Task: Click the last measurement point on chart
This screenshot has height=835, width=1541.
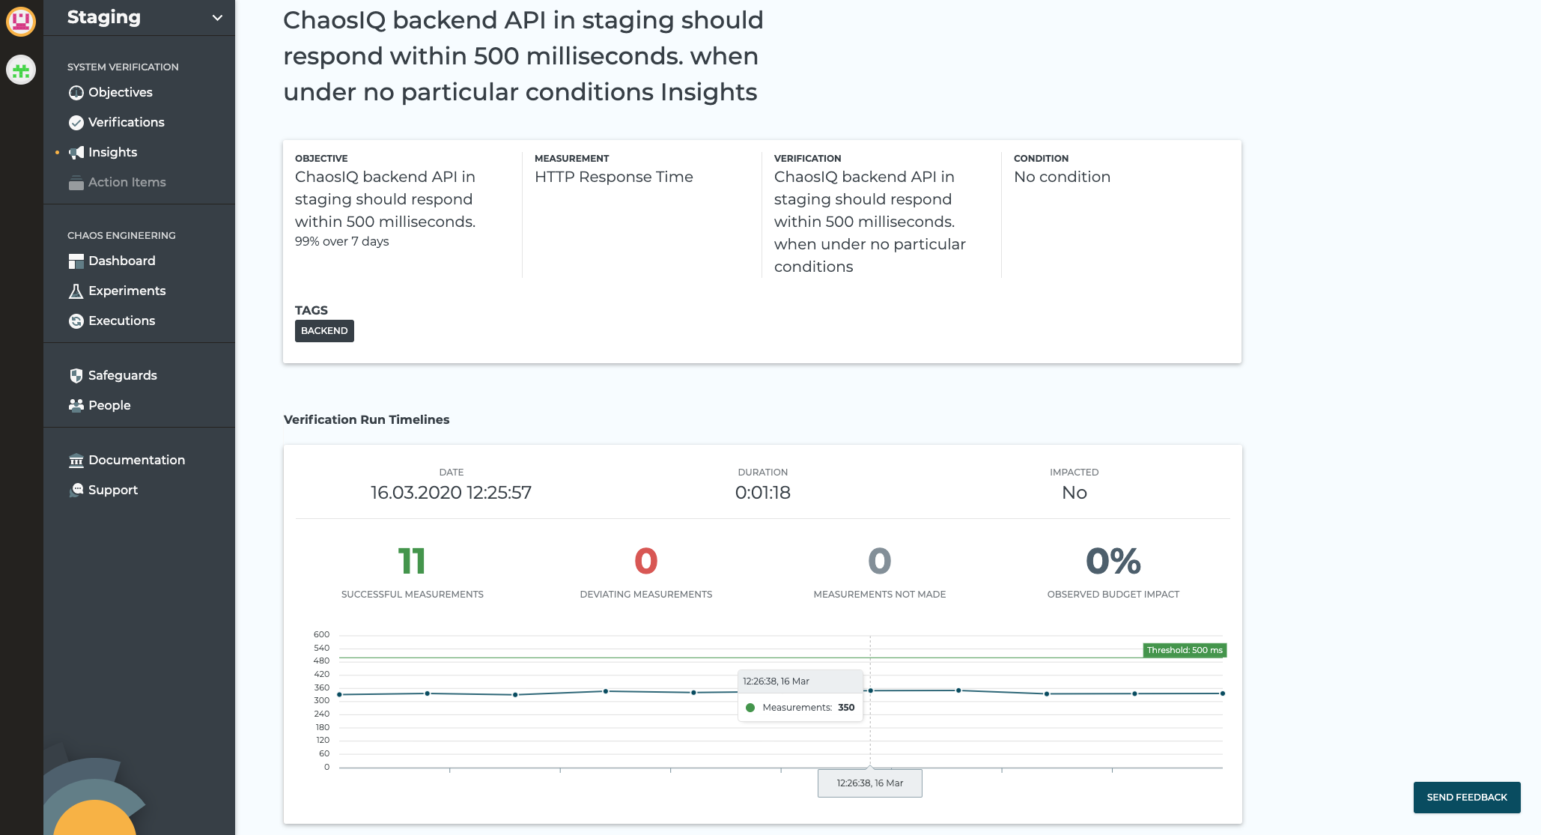Action: [1223, 693]
